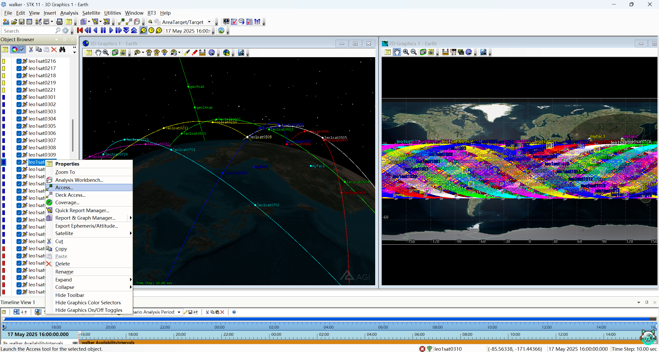Viewport: 659px width, 352px height.
Task: Pause the animation
Action: pyautogui.click(x=103, y=31)
